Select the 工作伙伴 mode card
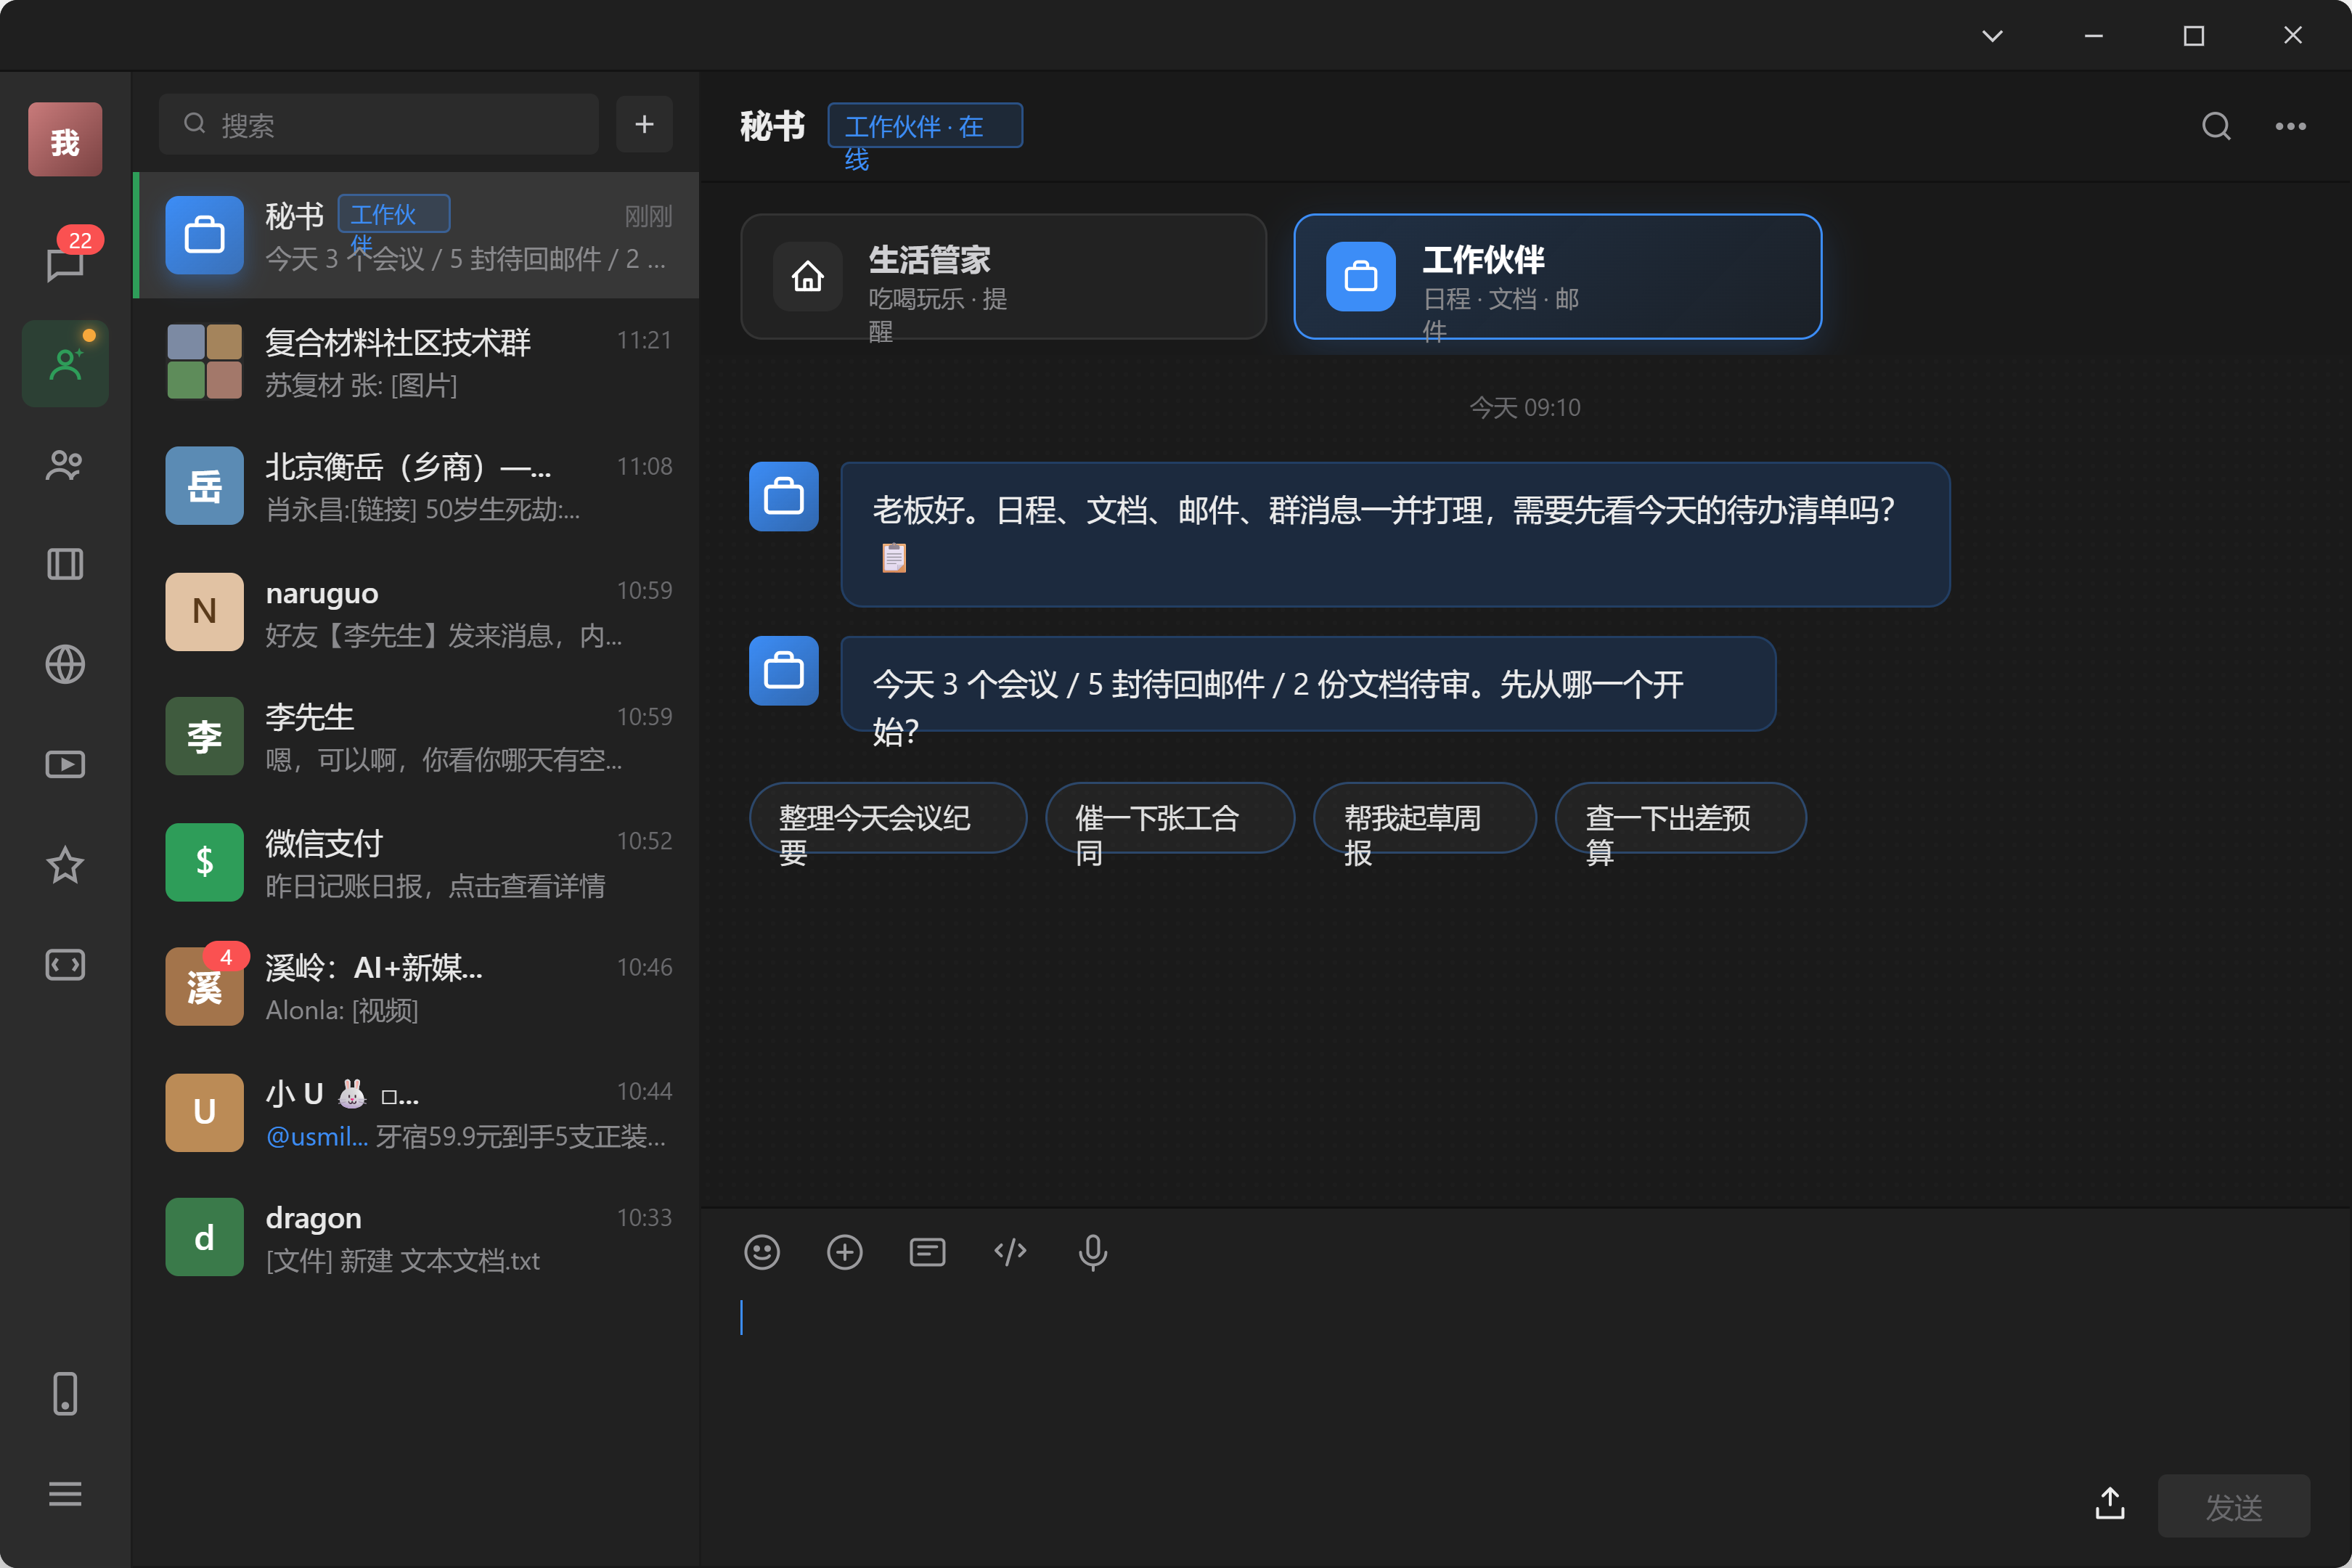The height and width of the screenshot is (1568, 2352). click(x=1557, y=276)
